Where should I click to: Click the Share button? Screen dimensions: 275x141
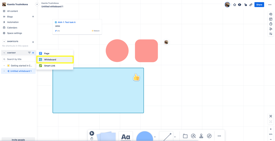click(x=259, y=5)
